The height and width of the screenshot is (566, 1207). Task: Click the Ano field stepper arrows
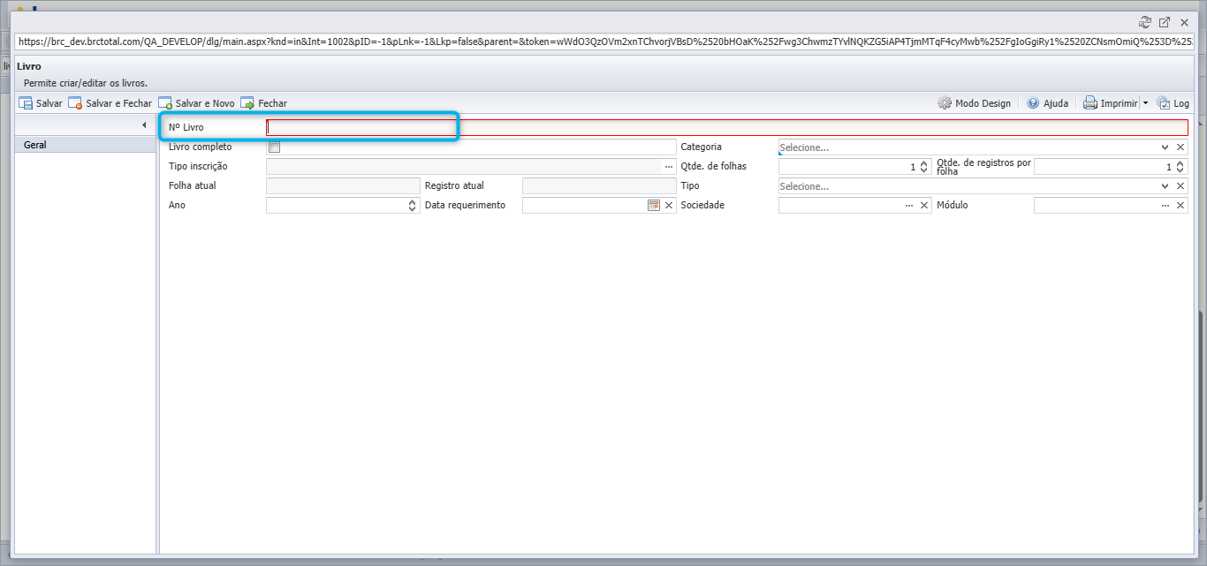(x=412, y=206)
